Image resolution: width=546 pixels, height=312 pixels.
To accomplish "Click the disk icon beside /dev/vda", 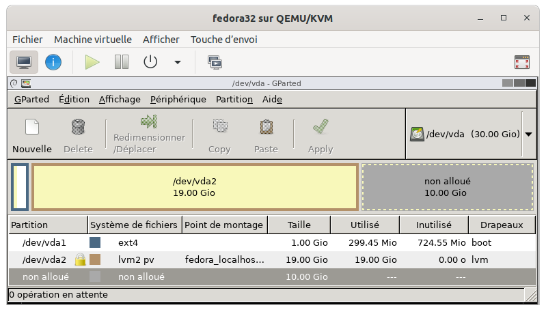I will [417, 134].
